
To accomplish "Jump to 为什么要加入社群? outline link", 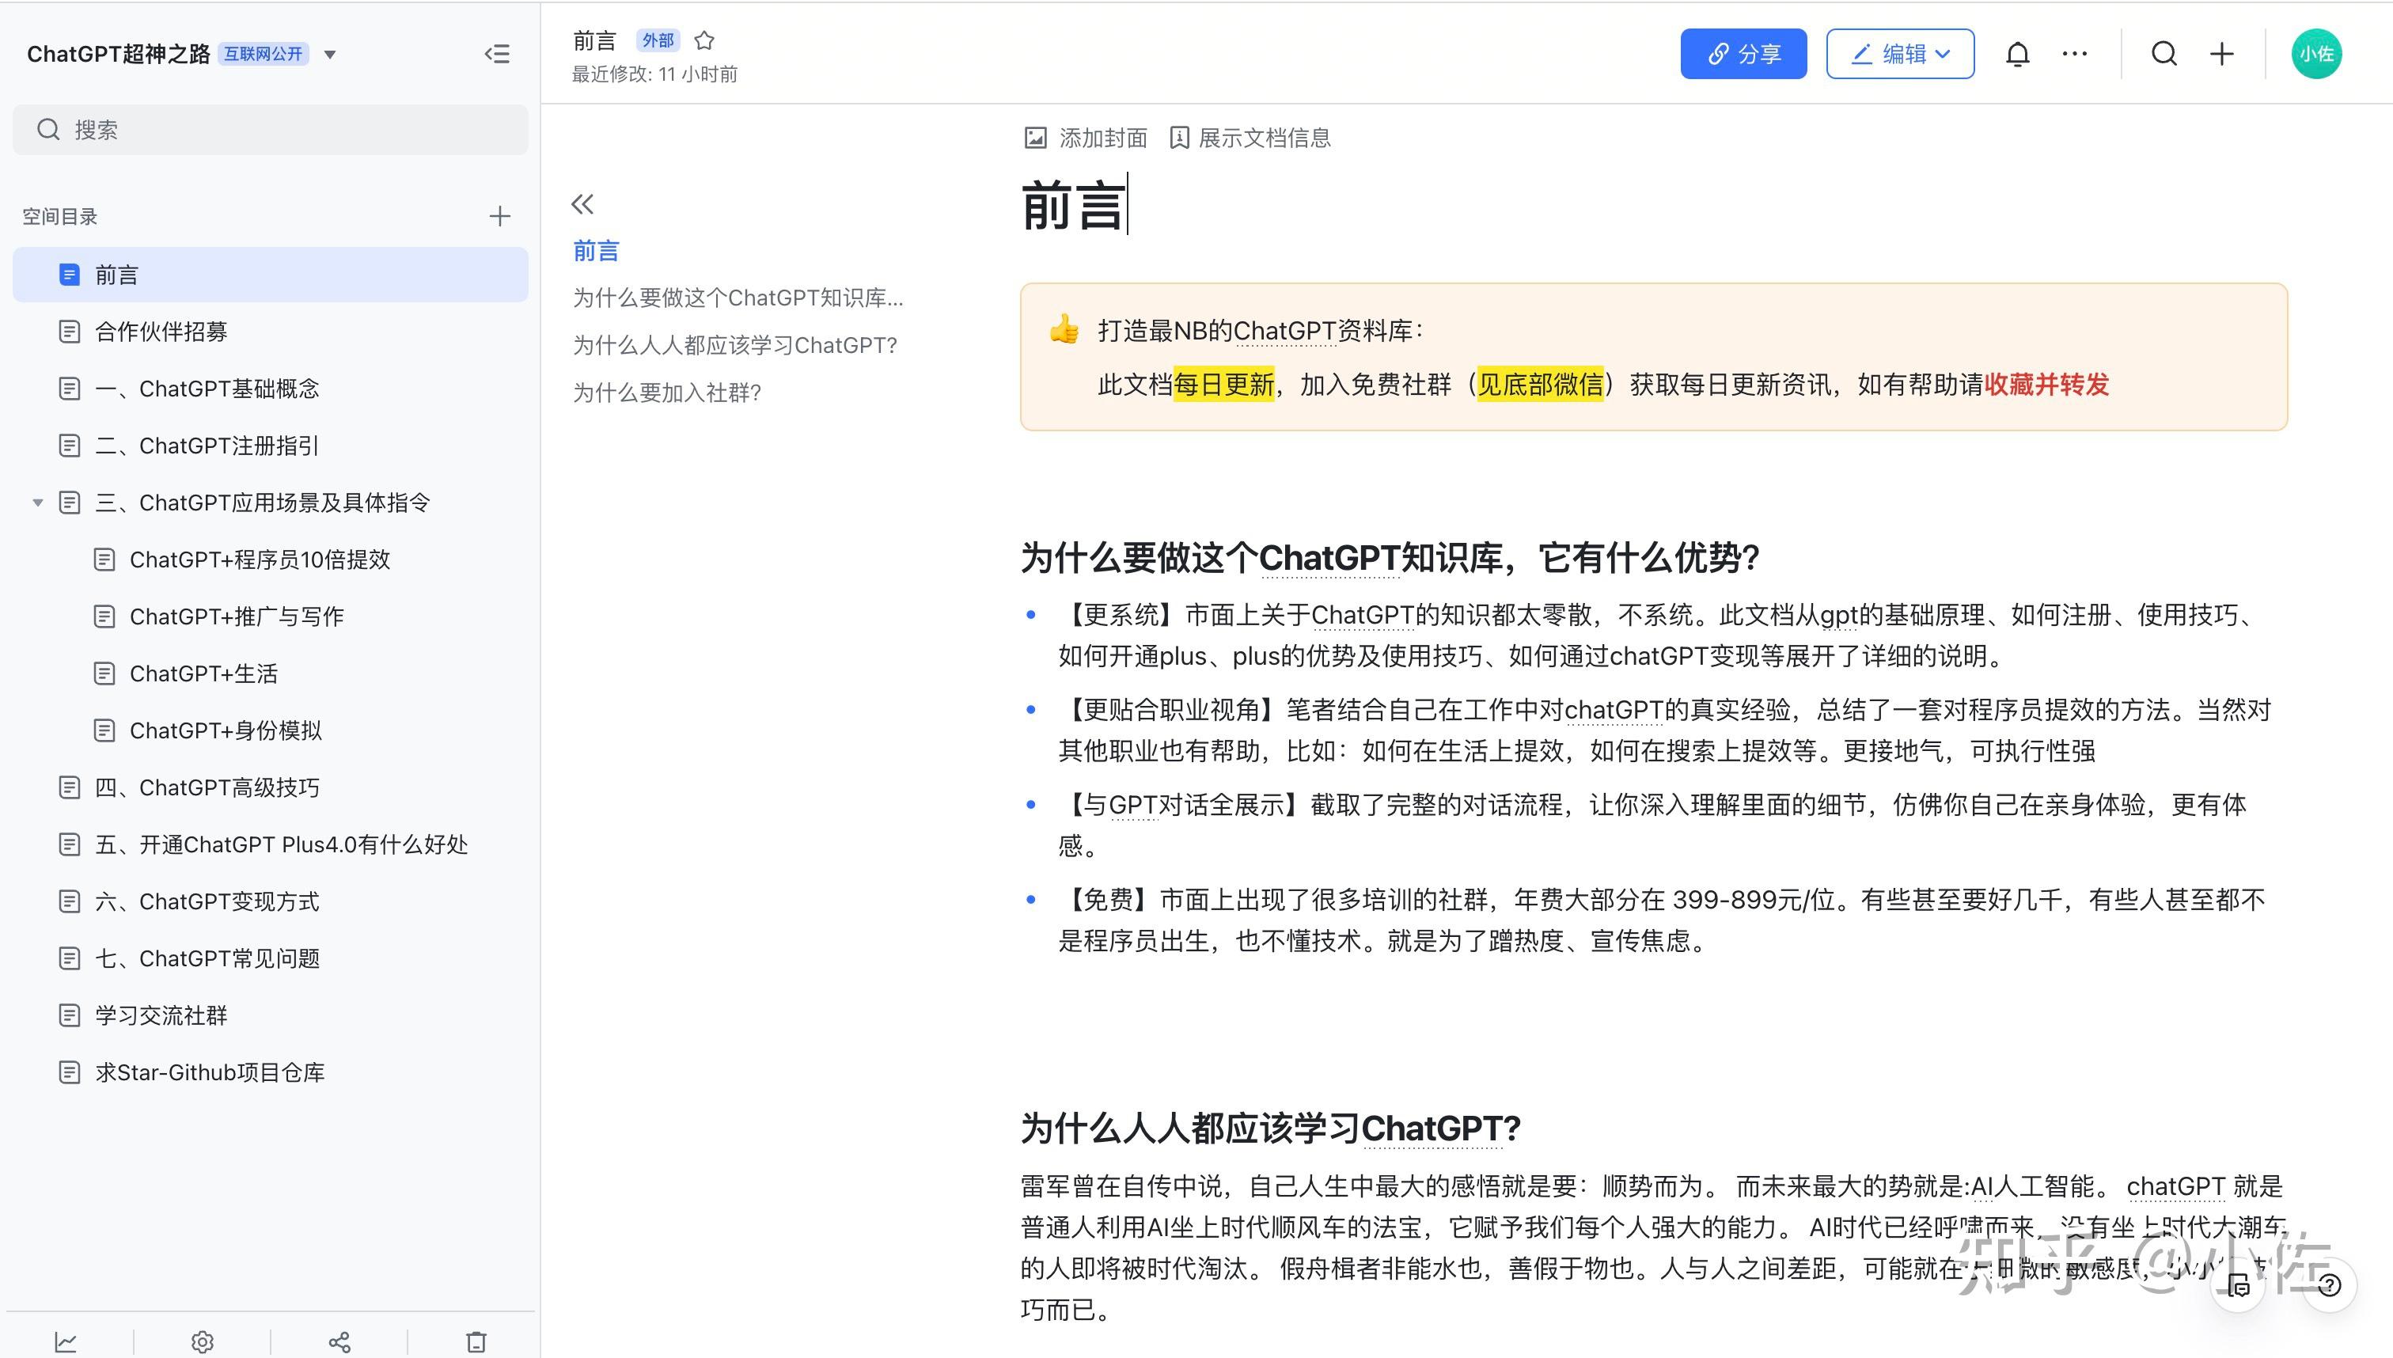I will click(667, 393).
